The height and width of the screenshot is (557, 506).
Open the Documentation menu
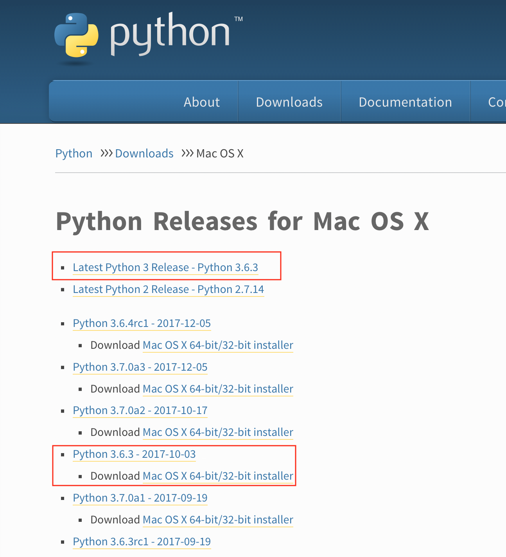pos(406,102)
